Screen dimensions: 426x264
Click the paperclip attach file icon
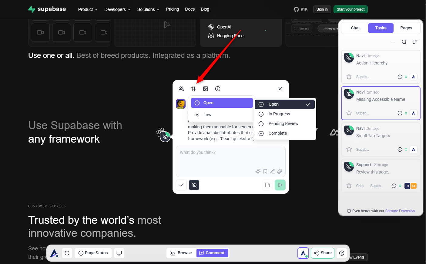tap(280, 171)
